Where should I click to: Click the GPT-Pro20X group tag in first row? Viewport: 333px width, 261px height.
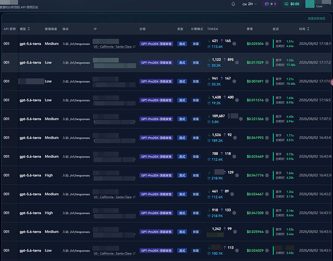156,44
